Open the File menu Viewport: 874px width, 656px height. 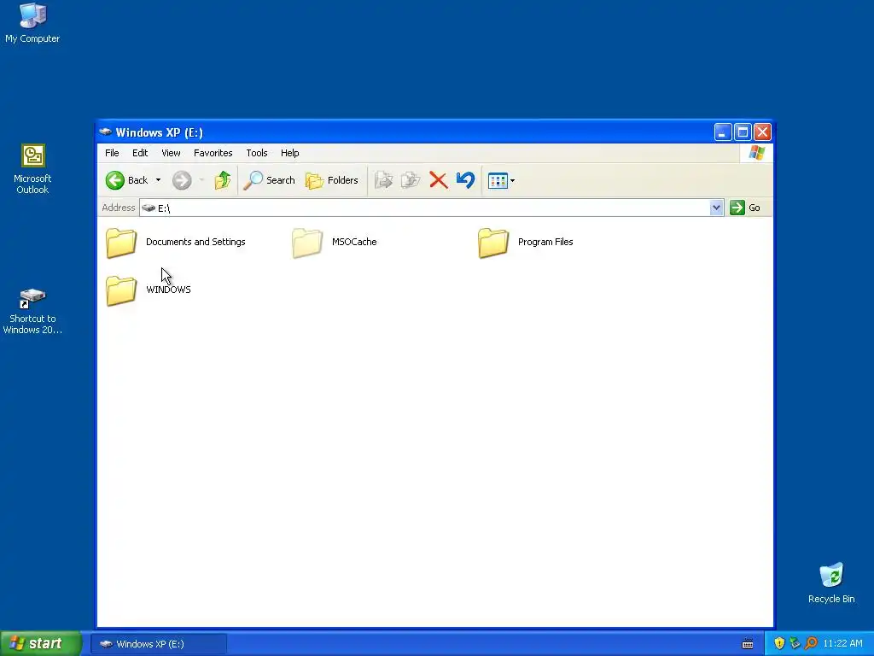[112, 153]
